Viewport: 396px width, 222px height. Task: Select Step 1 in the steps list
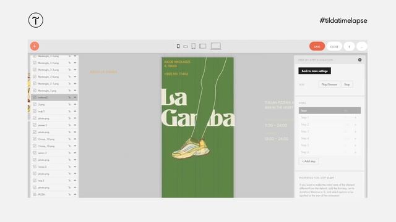click(330, 118)
